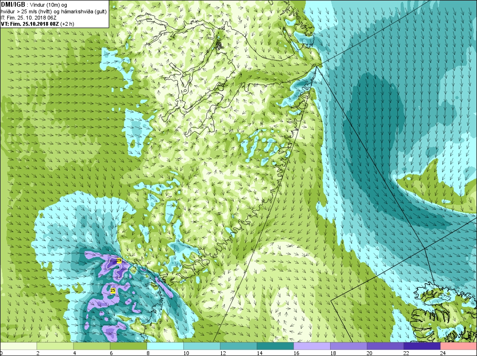Click the legend value 2
The width and height of the screenshot is (477, 356).
38,353
